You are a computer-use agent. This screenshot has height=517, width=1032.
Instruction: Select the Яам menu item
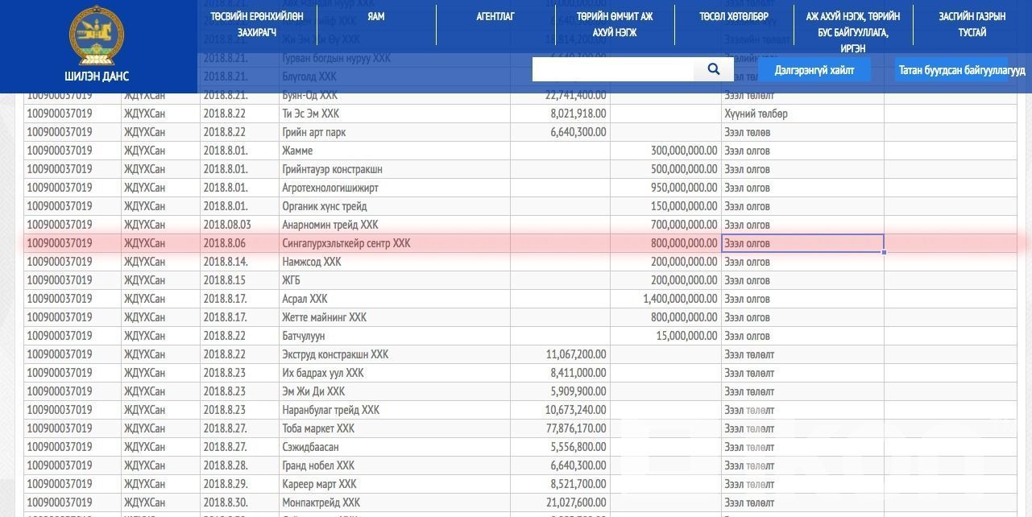point(375,16)
